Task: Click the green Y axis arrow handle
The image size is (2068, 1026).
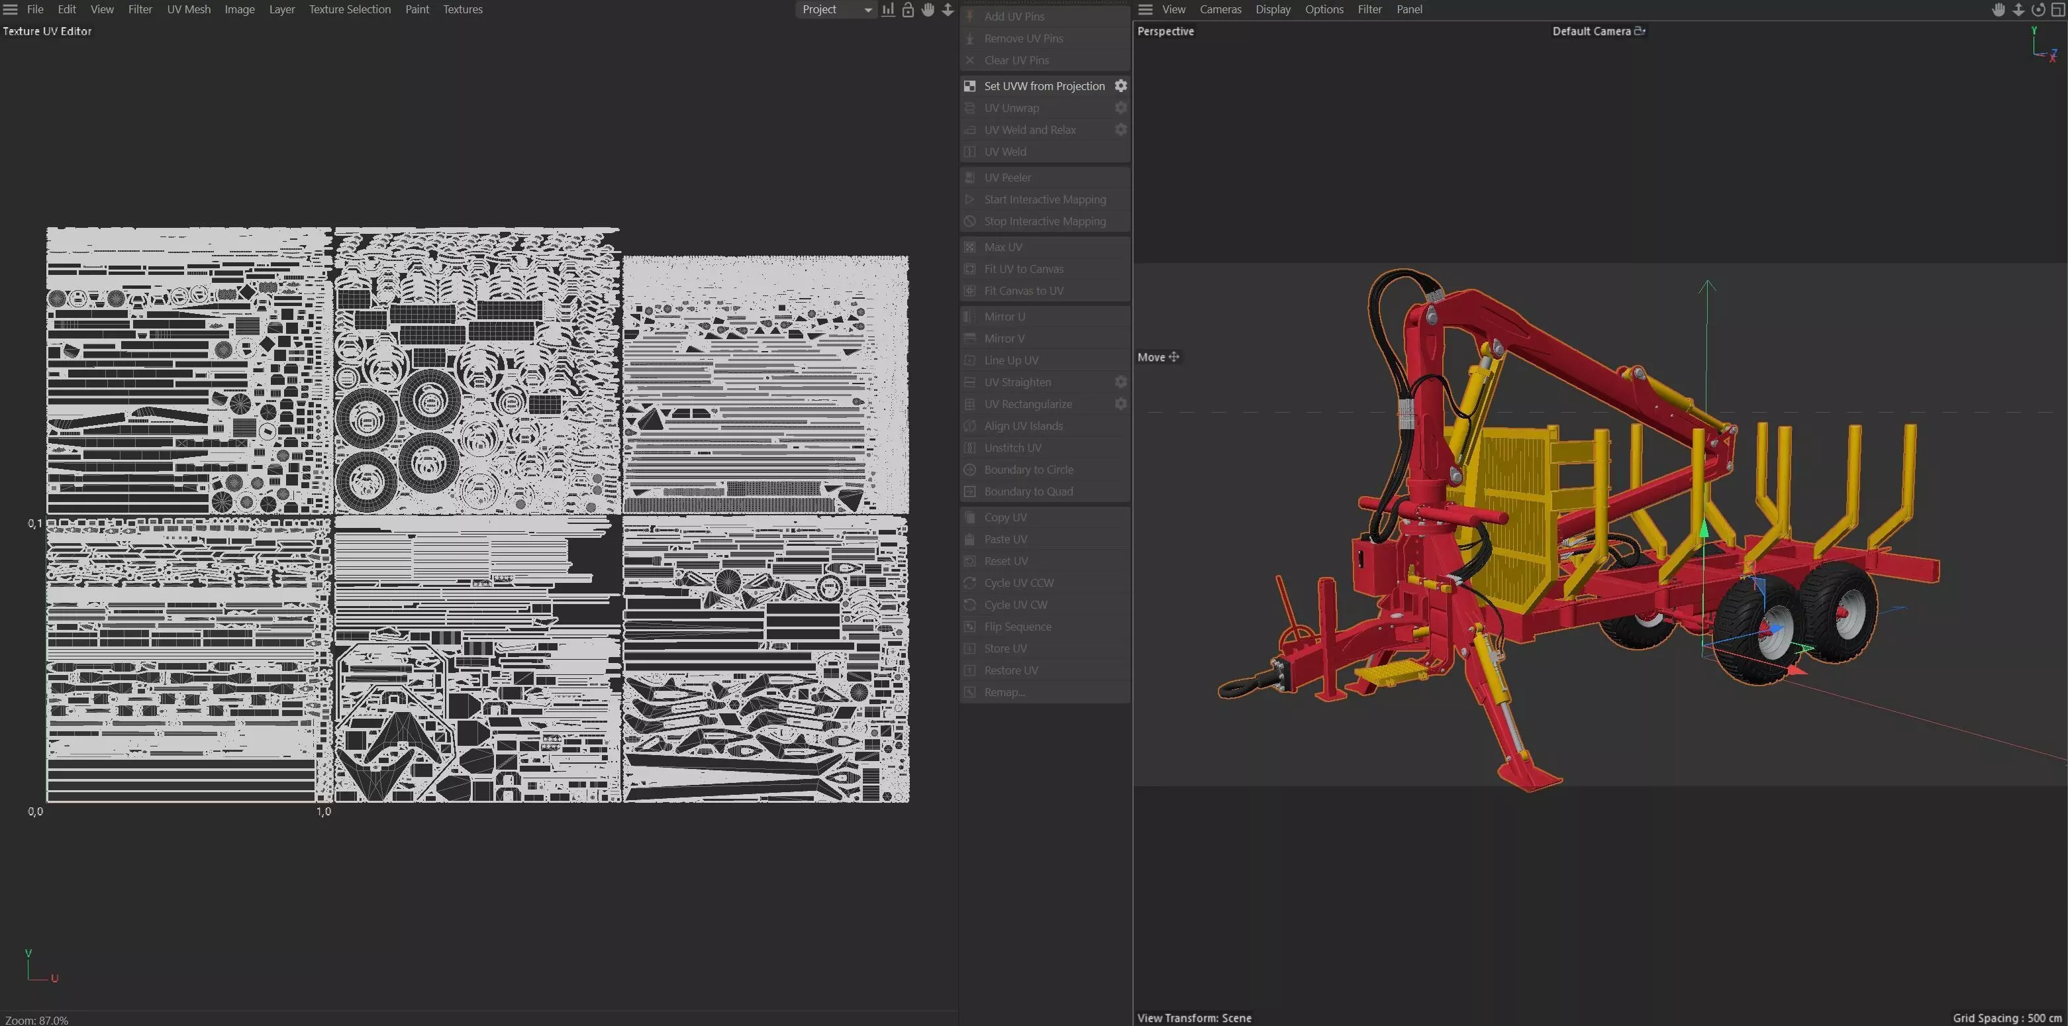Action: (x=1704, y=530)
